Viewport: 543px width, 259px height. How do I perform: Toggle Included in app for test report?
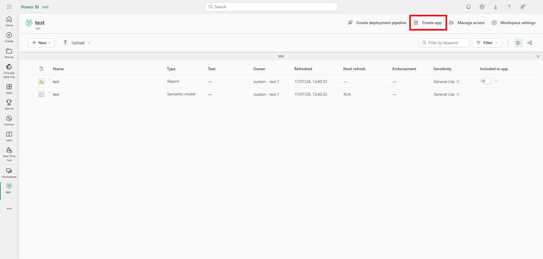tap(486, 81)
